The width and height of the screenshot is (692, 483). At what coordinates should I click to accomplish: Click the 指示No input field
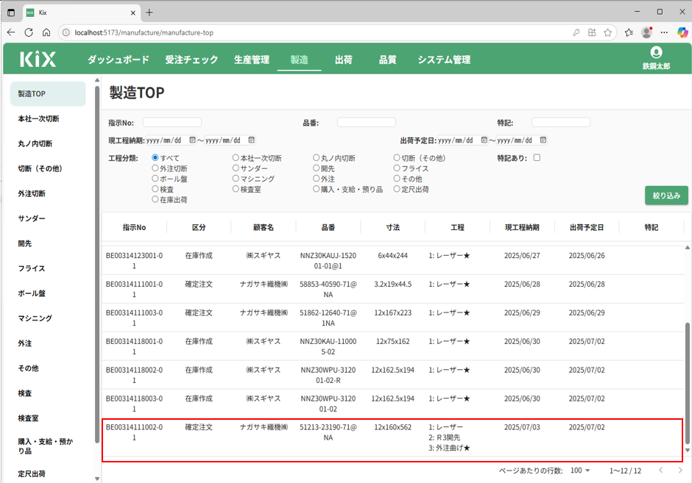coord(172,122)
